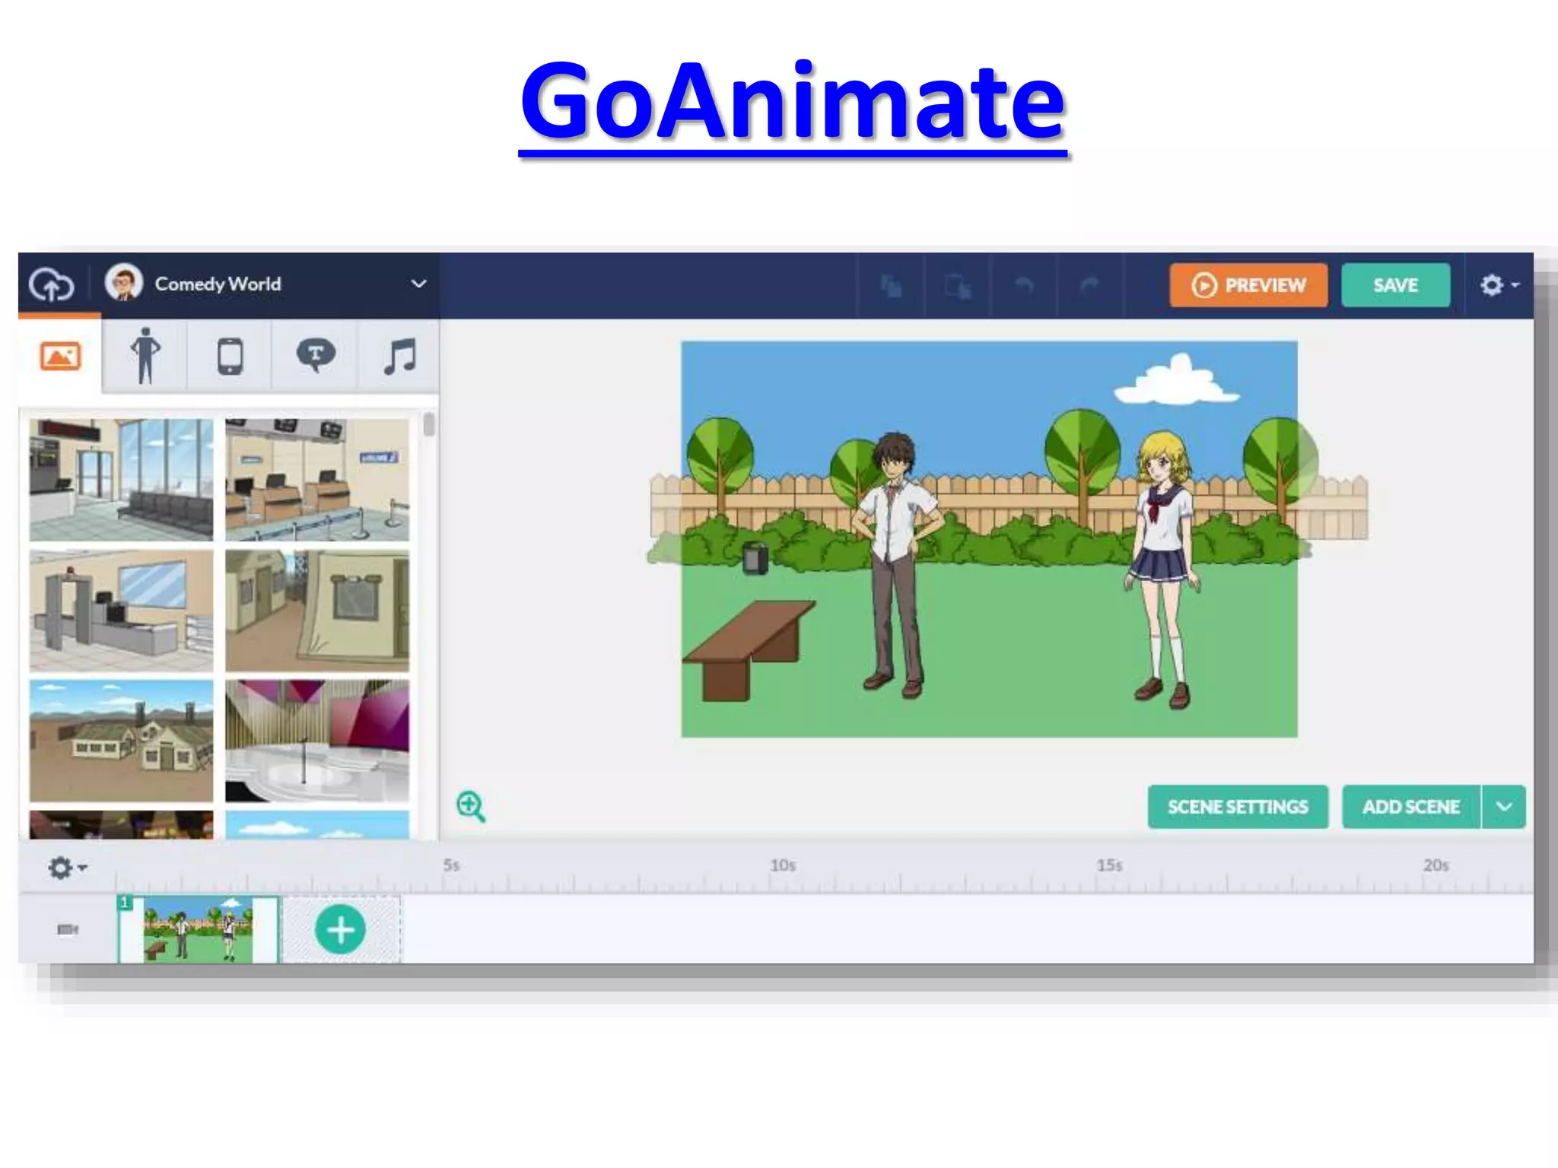Select the trash can prop on stage

(755, 558)
